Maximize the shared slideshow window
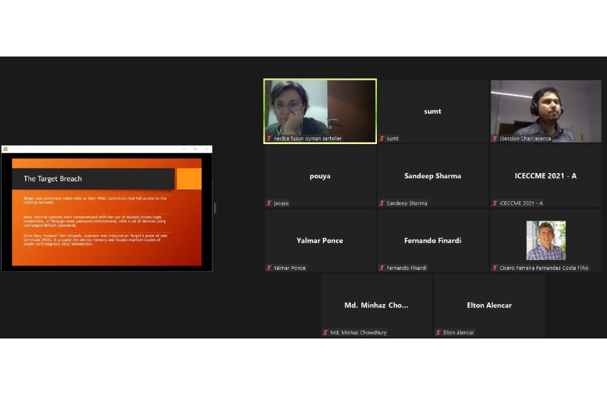 pos(195,149)
